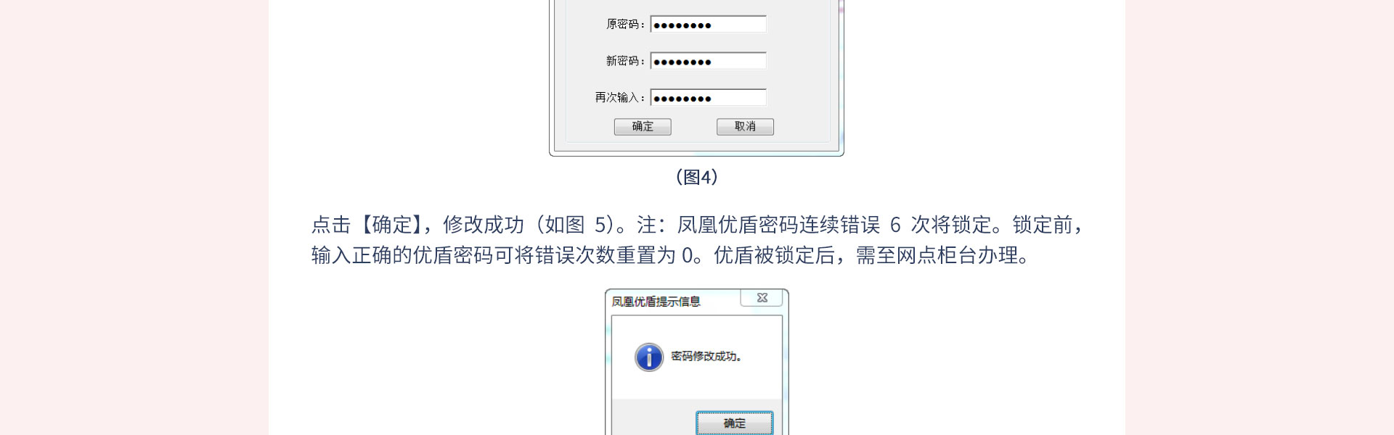Viewport: 1394px width, 435px height.
Task: Click the right pink page margin
Action: (1260, 217)
